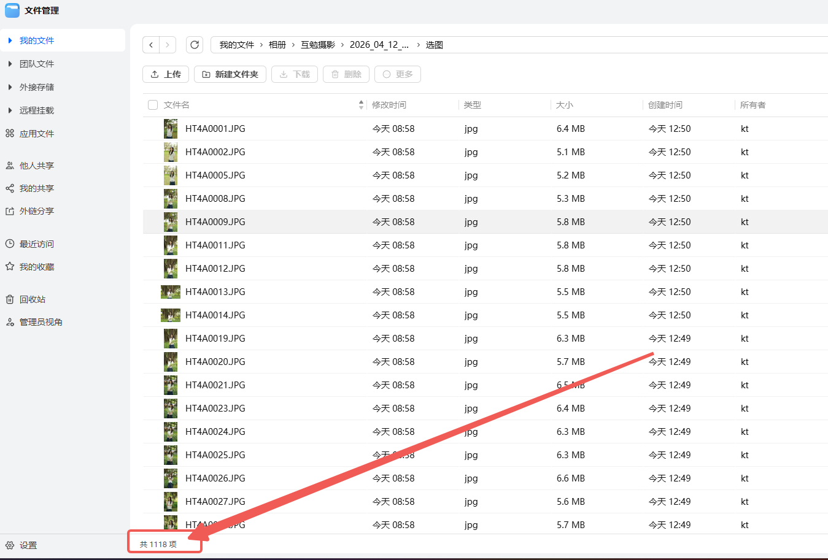This screenshot has height=560, width=828.
Task: Open My Favorites (我的收藏) star item
Action: coord(36,267)
